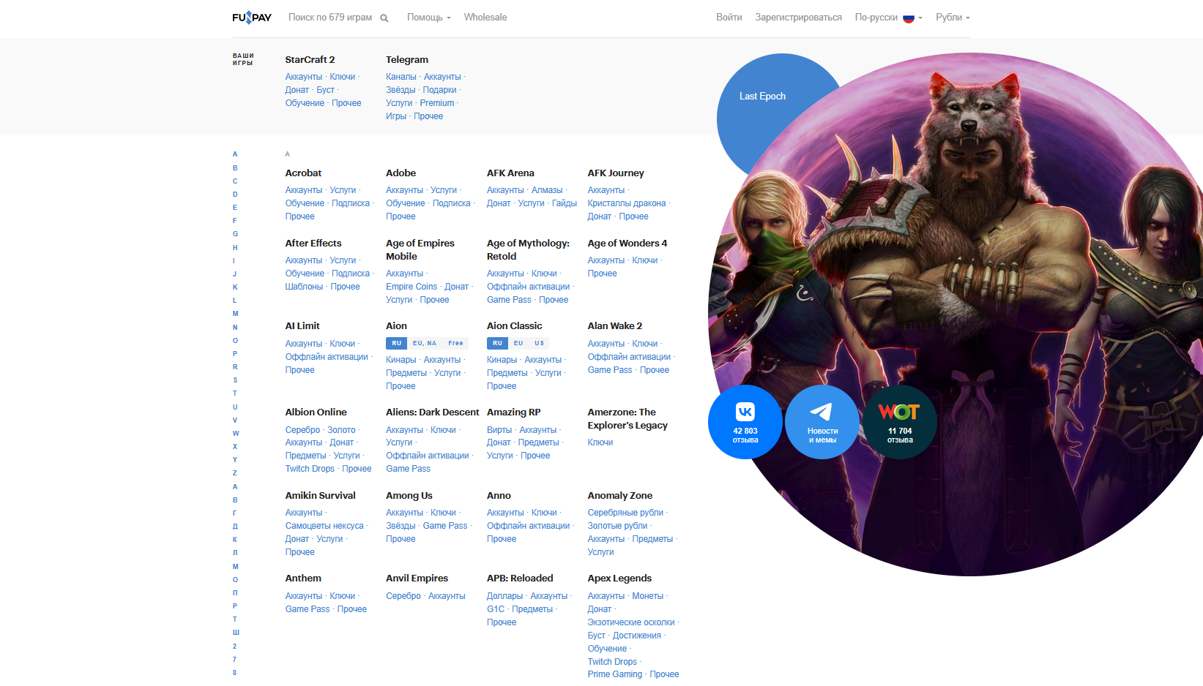1203x686 pixels.
Task: Click the search magnifier icon
Action: coord(384,18)
